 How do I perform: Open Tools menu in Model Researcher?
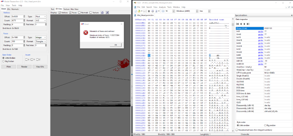(x=14, y=5)
